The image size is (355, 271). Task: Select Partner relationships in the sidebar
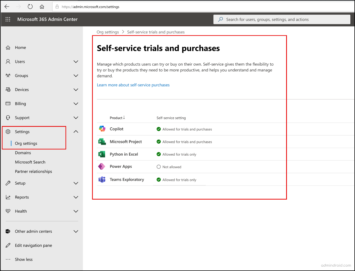coord(33,171)
